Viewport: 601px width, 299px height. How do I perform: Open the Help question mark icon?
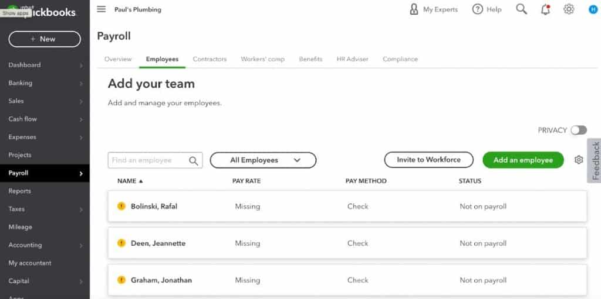[477, 9]
